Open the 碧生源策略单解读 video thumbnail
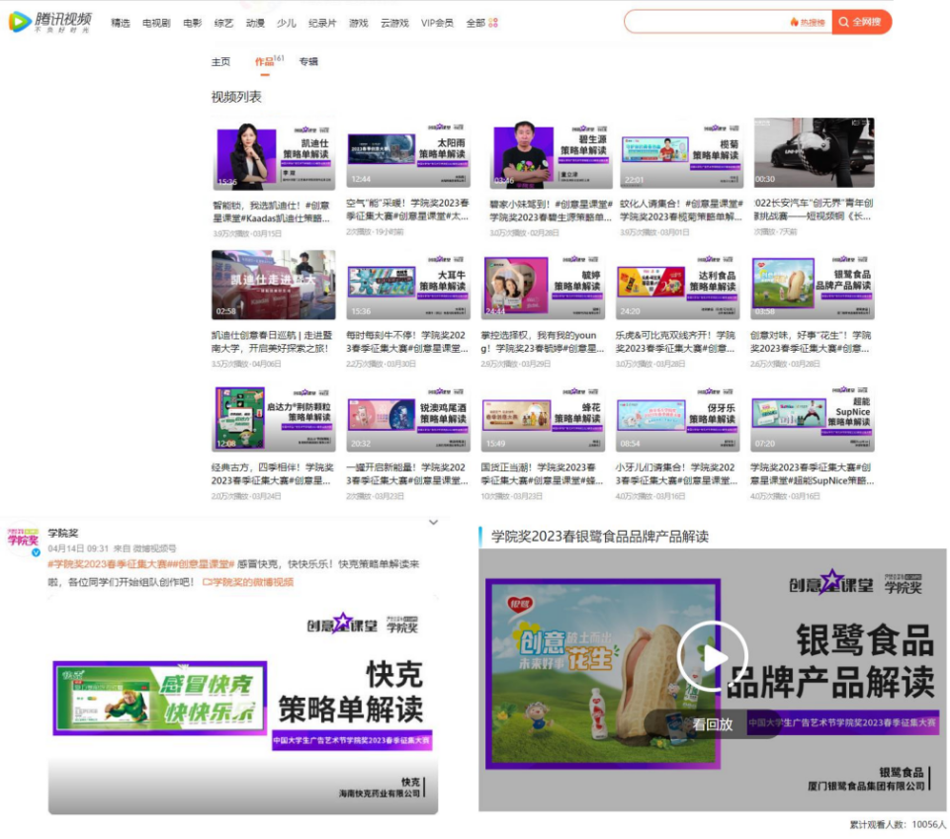Viewport: 950px width, 839px height. 551,154
